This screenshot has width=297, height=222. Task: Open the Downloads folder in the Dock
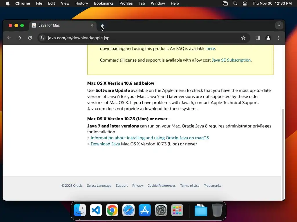(x=201, y=210)
